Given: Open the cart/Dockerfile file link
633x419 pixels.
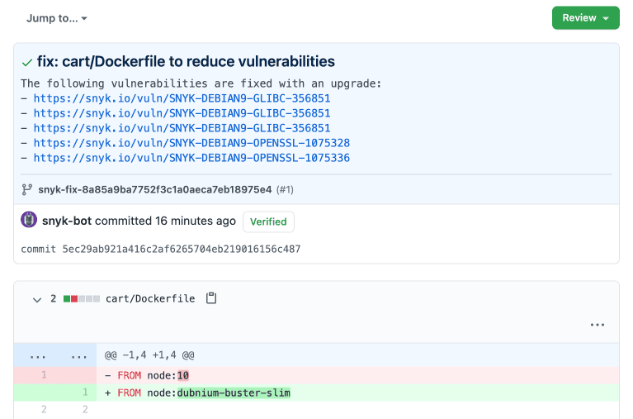Looking at the screenshot, I should (x=150, y=298).
